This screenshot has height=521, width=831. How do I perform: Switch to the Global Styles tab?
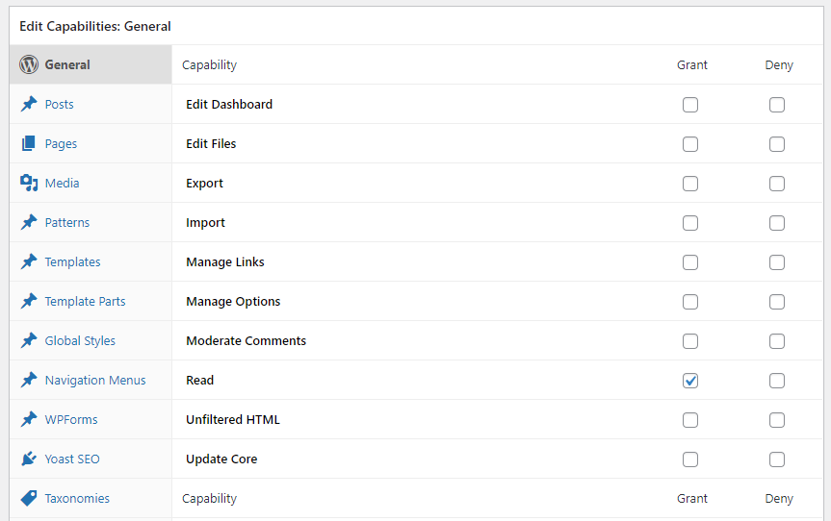pos(80,340)
